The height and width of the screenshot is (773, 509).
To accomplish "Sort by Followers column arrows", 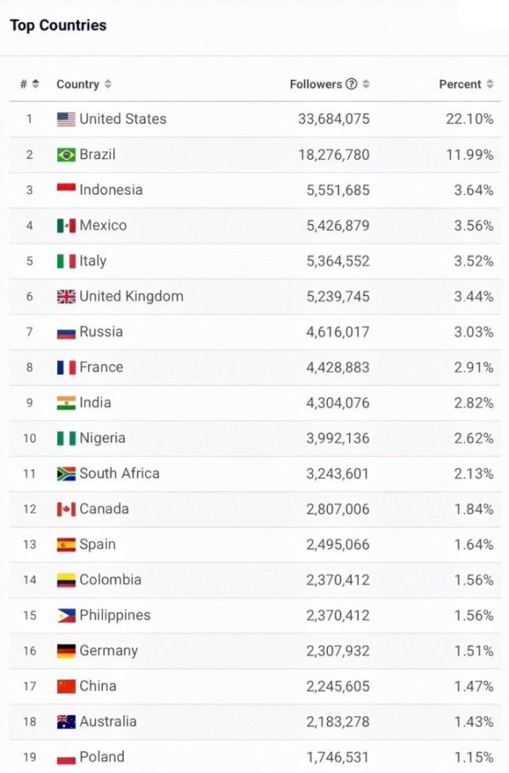I will [366, 85].
